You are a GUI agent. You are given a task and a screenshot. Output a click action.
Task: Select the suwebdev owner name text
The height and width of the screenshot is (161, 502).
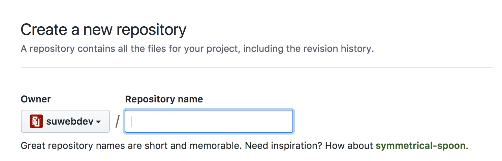[x=69, y=121]
